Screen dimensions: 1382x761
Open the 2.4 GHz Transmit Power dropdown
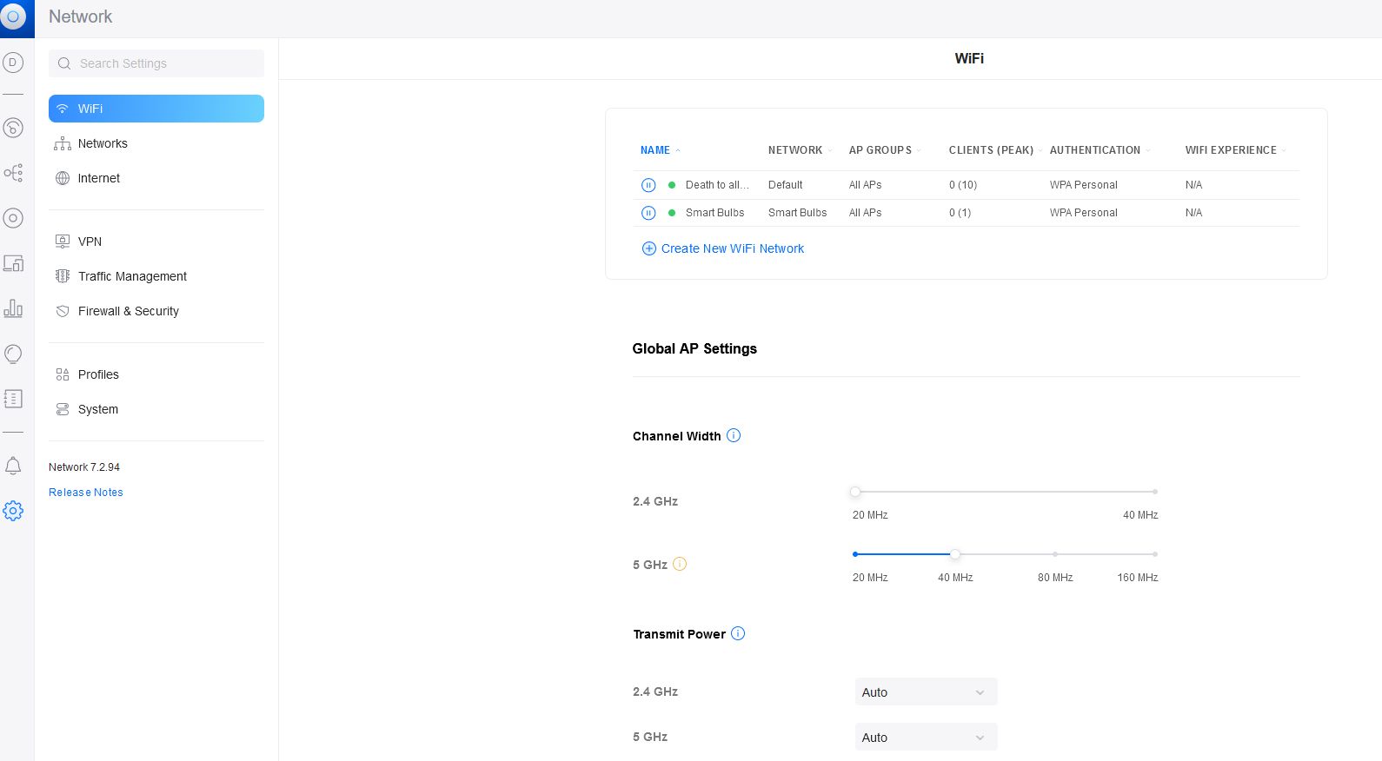926,692
